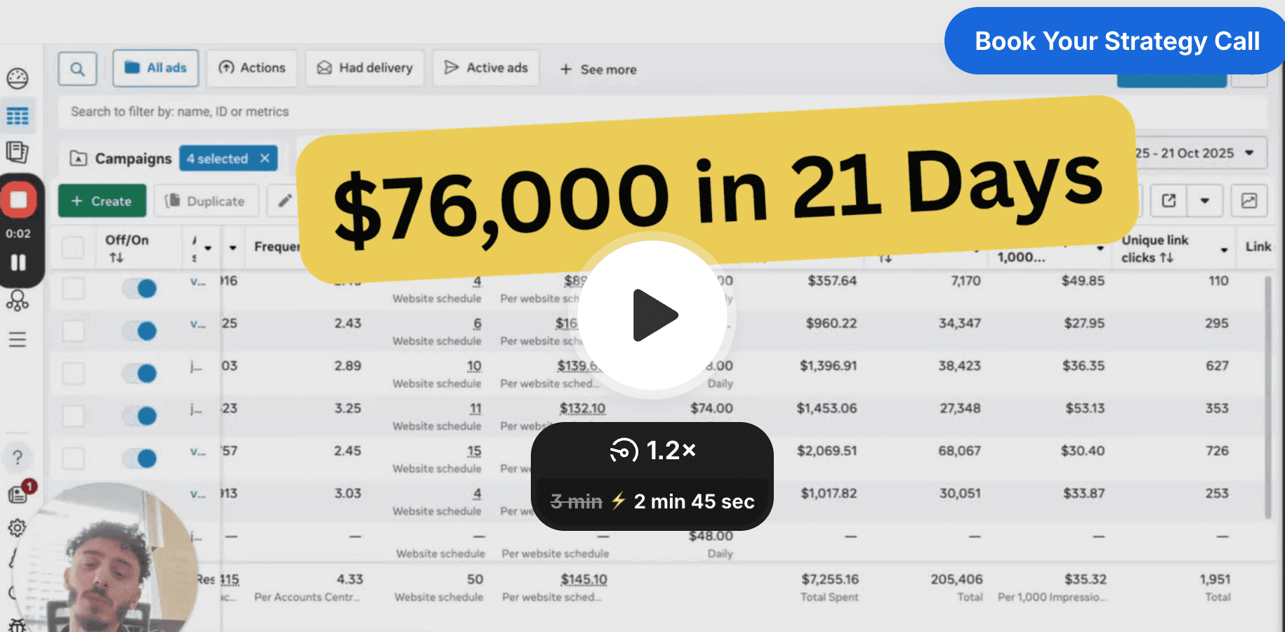Click the $132.10 value link
The image size is (1285, 632).
pyautogui.click(x=582, y=408)
